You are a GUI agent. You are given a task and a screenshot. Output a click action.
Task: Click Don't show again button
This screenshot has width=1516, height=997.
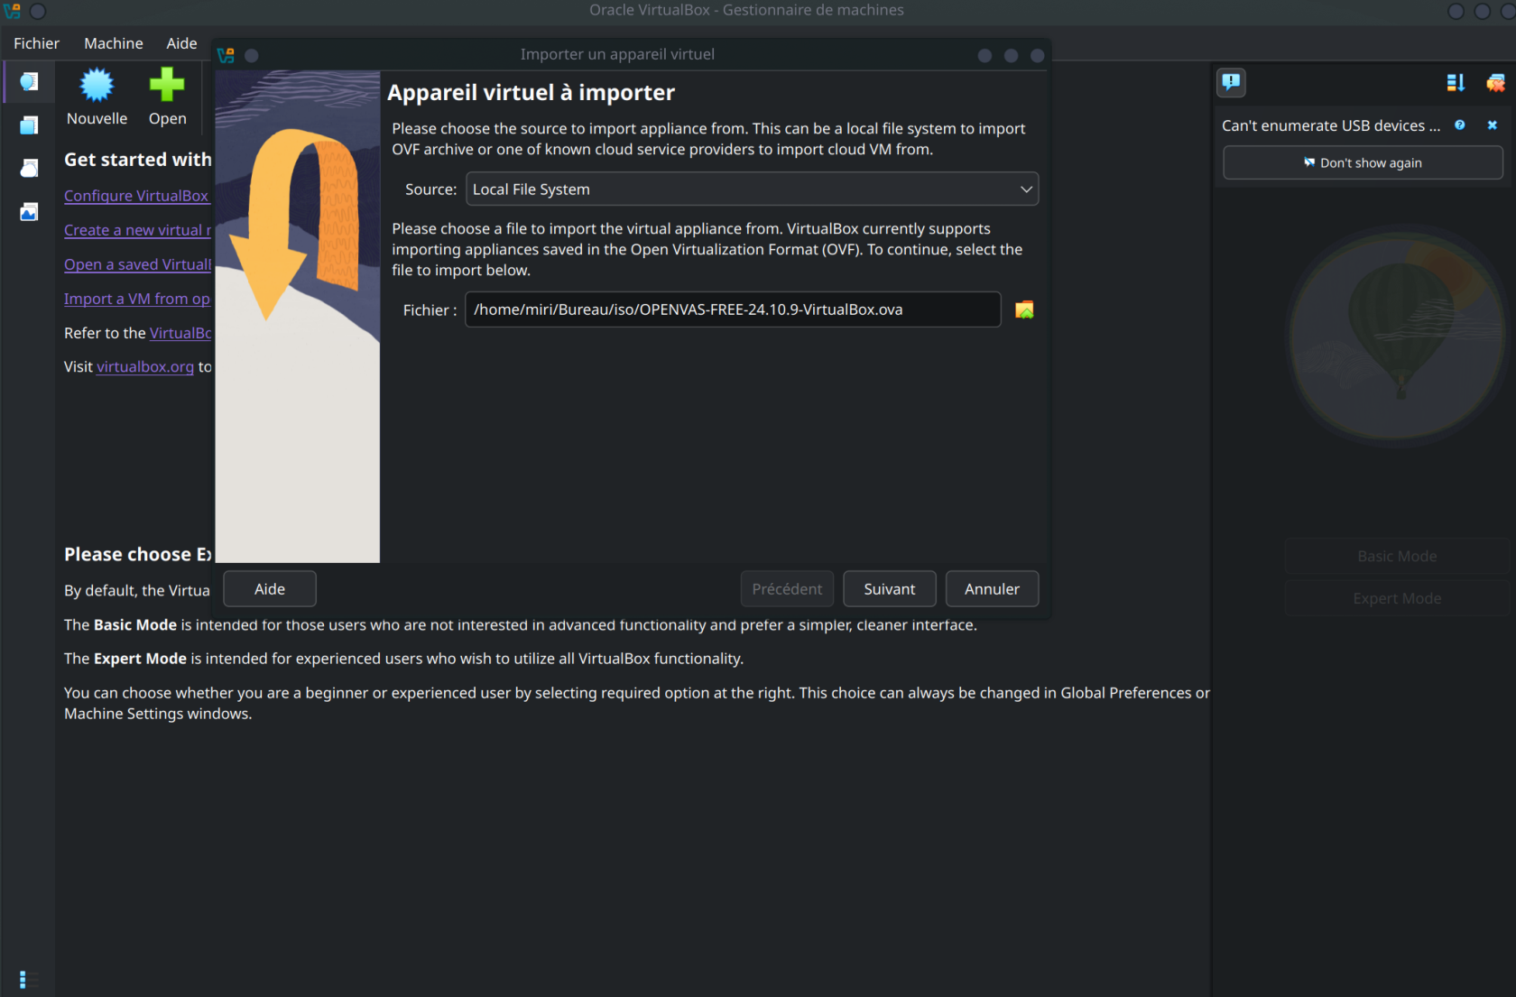1363,163
